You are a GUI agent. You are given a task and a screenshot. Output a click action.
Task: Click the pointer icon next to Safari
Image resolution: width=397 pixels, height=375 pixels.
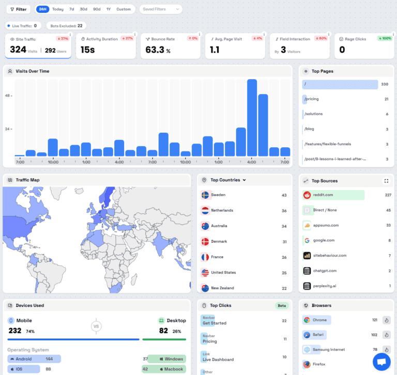(x=386, y=335)
